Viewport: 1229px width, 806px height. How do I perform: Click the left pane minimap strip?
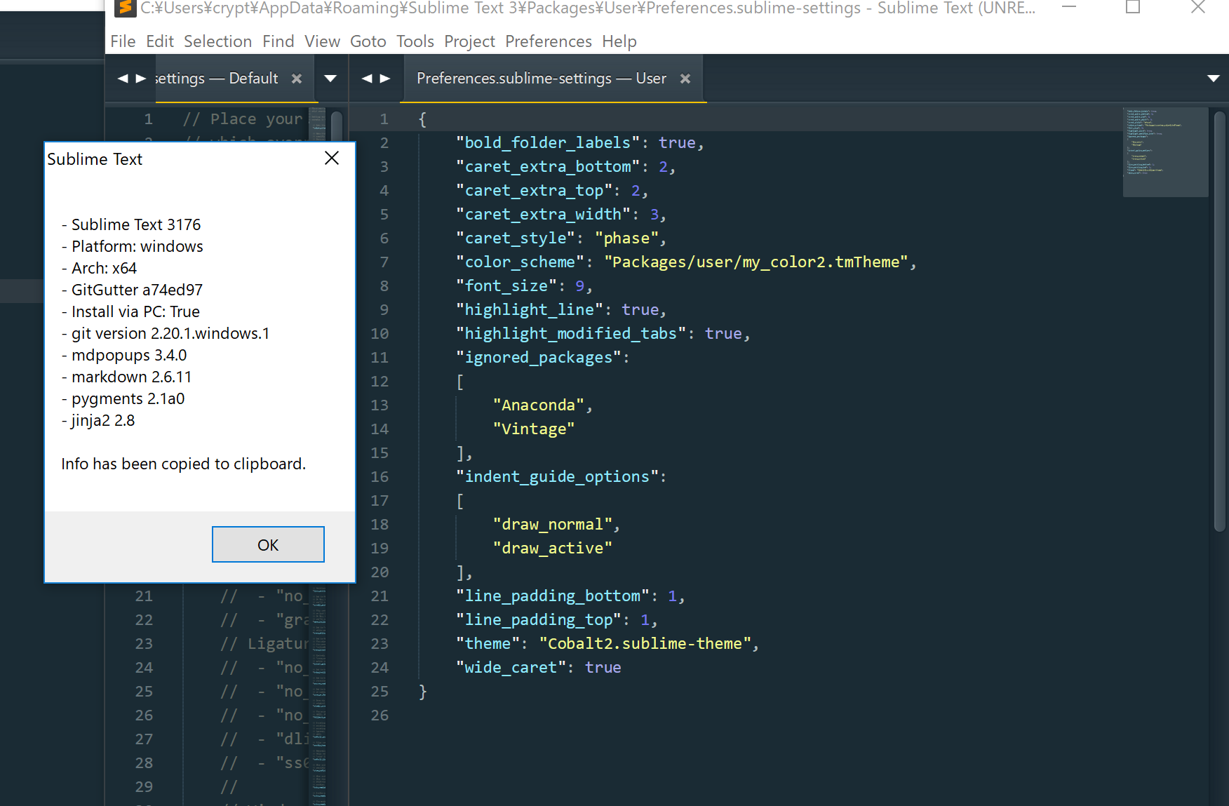tap(318, 693)
